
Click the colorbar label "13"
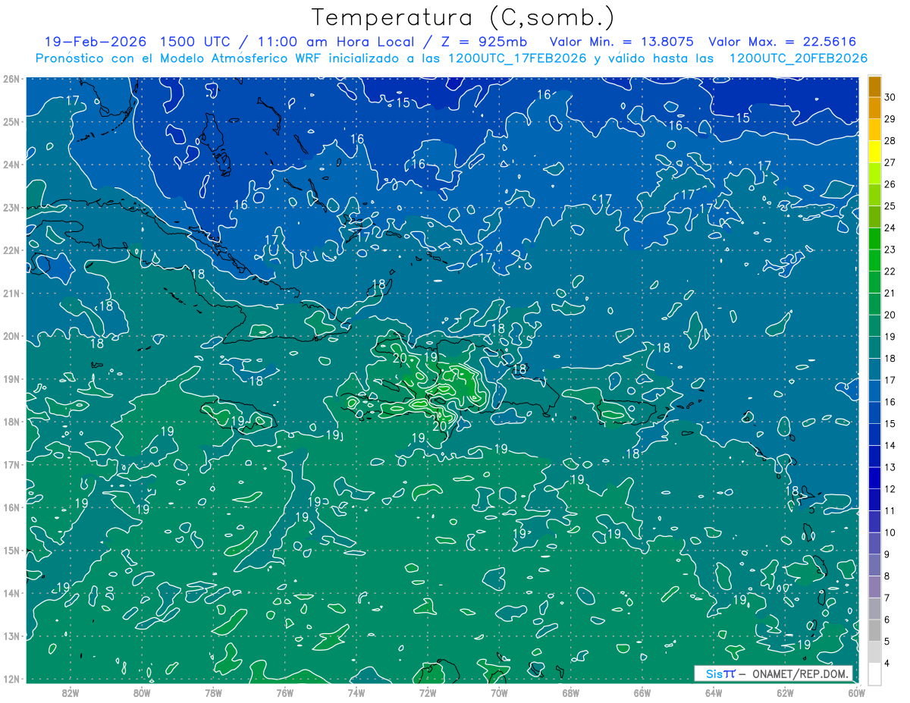click(x=890, y=467)
